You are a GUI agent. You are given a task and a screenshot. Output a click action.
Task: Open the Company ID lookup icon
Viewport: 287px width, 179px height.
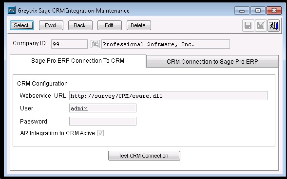(x=95, y=44)
